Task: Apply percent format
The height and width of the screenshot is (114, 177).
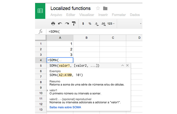Action: pos(90,24)
